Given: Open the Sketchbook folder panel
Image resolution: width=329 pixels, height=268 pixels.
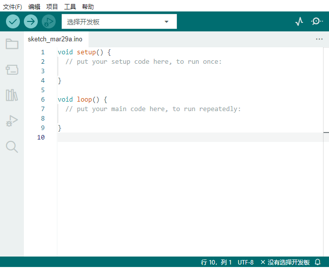Looking at the screenshot, I should tap(12, 44).
